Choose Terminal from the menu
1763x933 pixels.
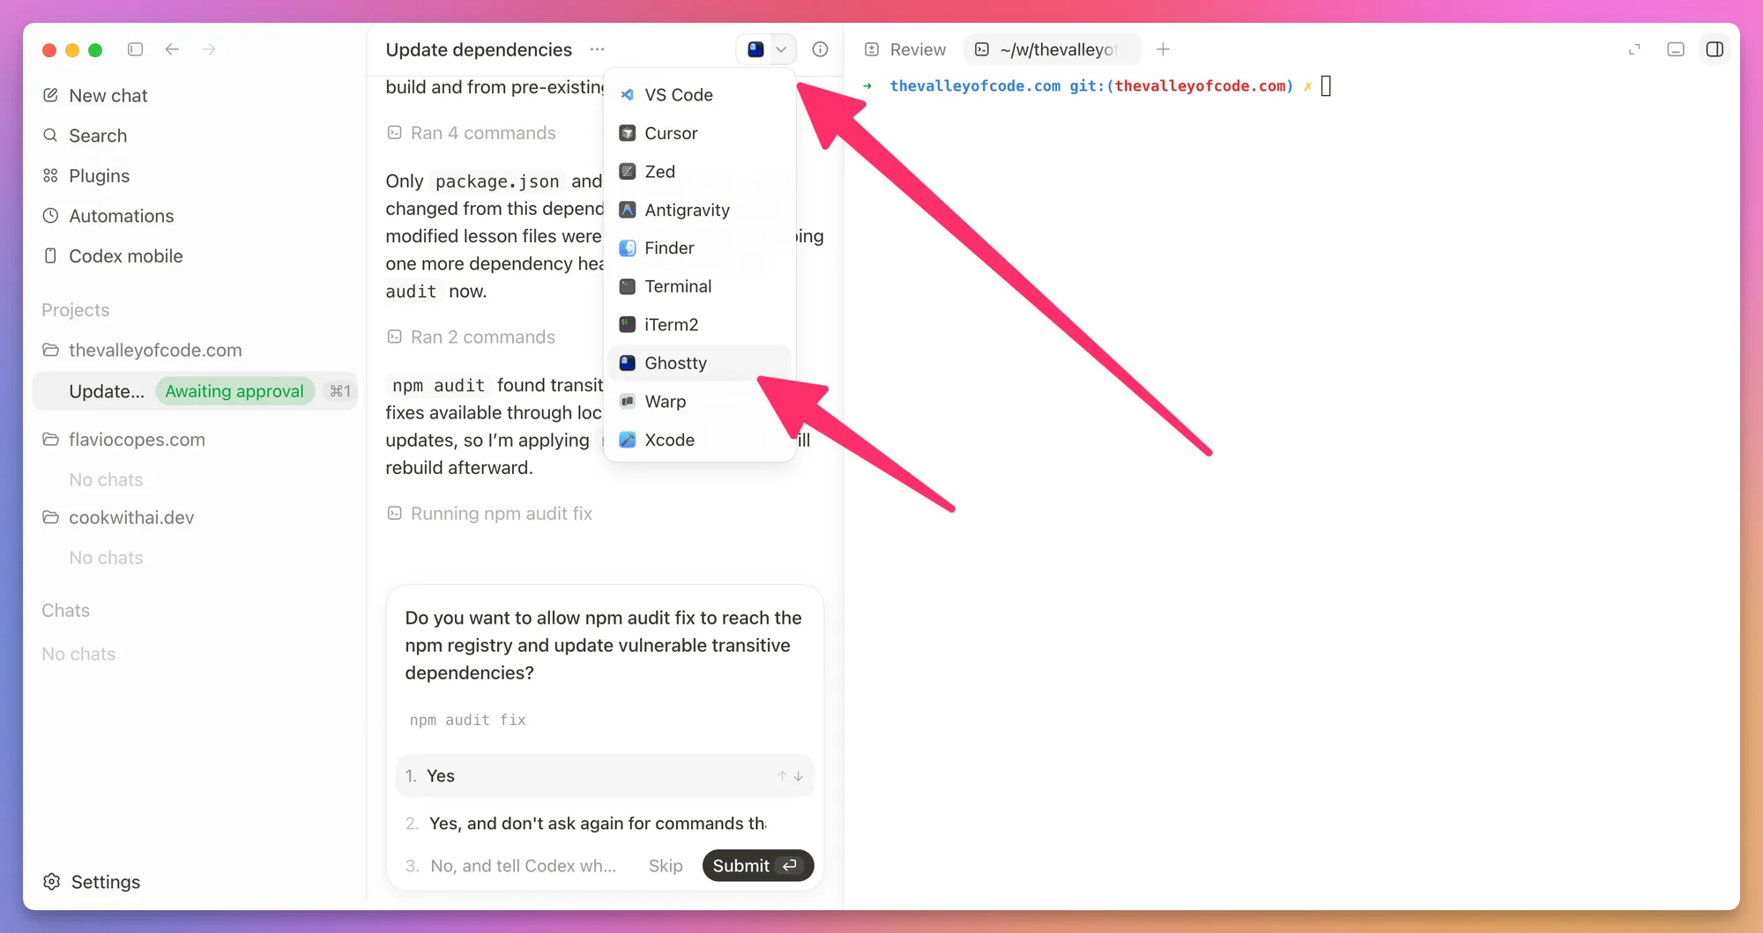(700, 286)
